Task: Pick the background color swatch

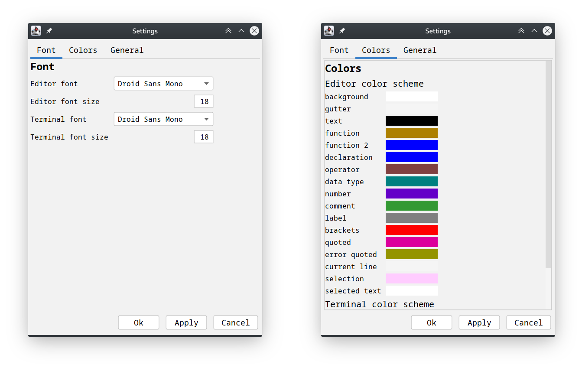Action: (412, 97)
